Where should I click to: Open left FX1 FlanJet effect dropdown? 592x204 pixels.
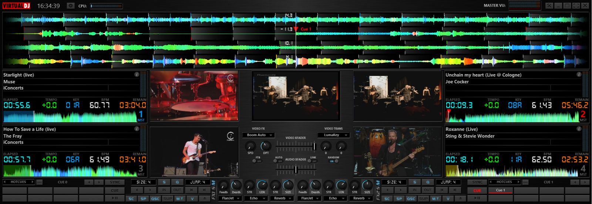[x=231, y=198]
